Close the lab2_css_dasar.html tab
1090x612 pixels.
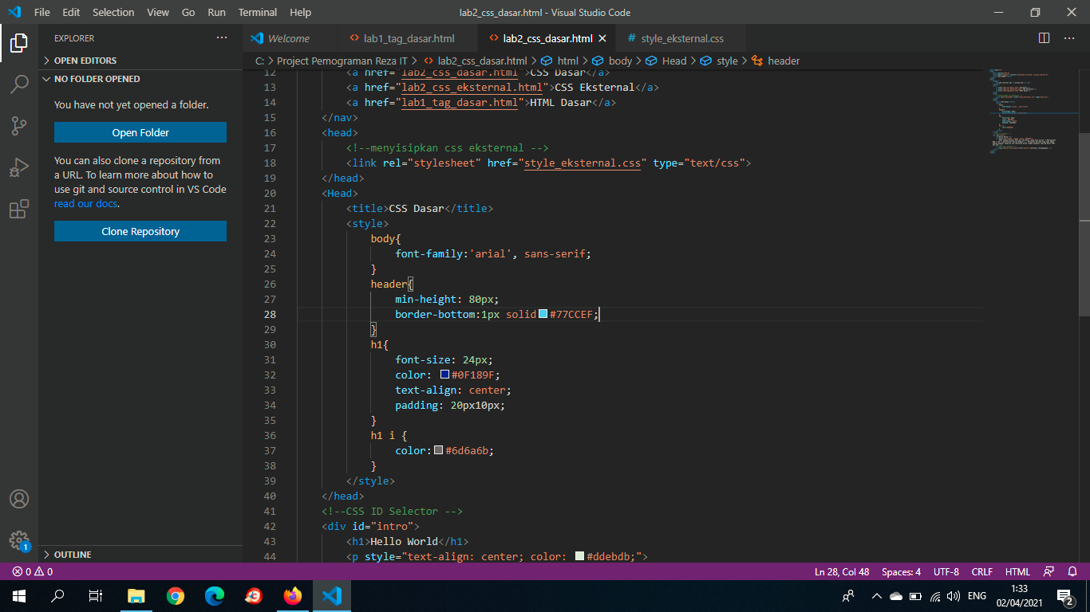pyautogui.click(x=602, y=38)
